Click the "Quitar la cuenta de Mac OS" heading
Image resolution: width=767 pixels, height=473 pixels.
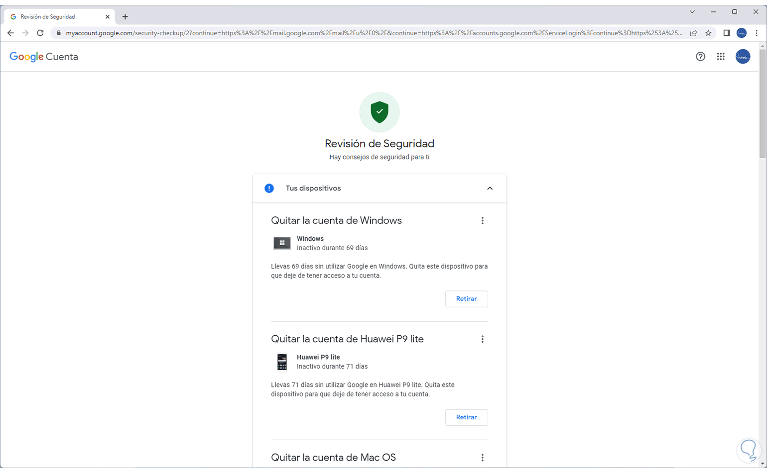pos(333,458)
